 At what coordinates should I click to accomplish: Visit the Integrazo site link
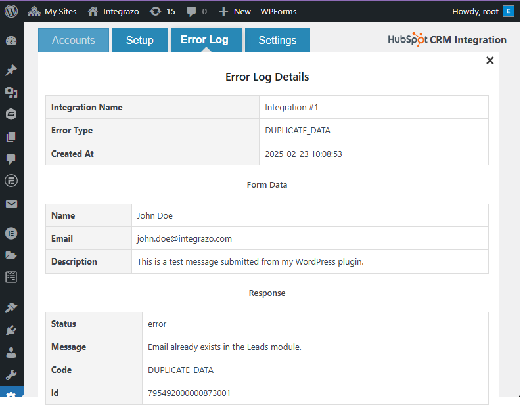pyautogui.click(x=113, y=12)
